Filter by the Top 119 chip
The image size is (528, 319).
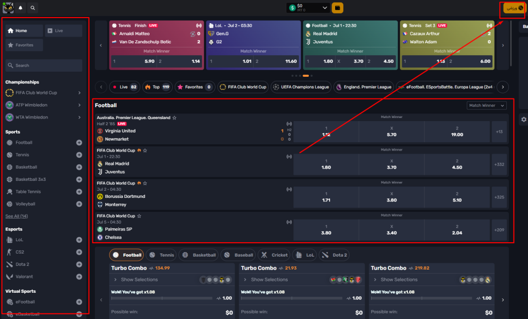(x=158, y=87)
